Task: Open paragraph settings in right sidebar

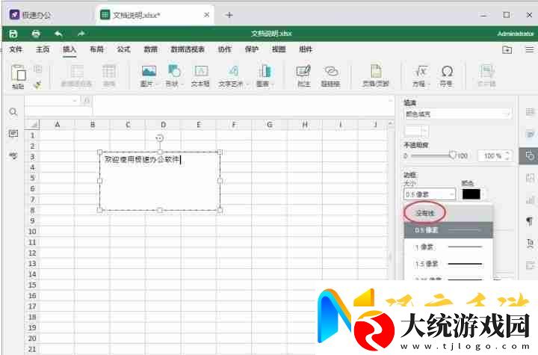Action: [530, 221]
